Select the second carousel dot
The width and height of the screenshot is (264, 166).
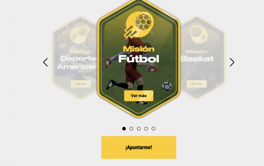click(131, 129)
